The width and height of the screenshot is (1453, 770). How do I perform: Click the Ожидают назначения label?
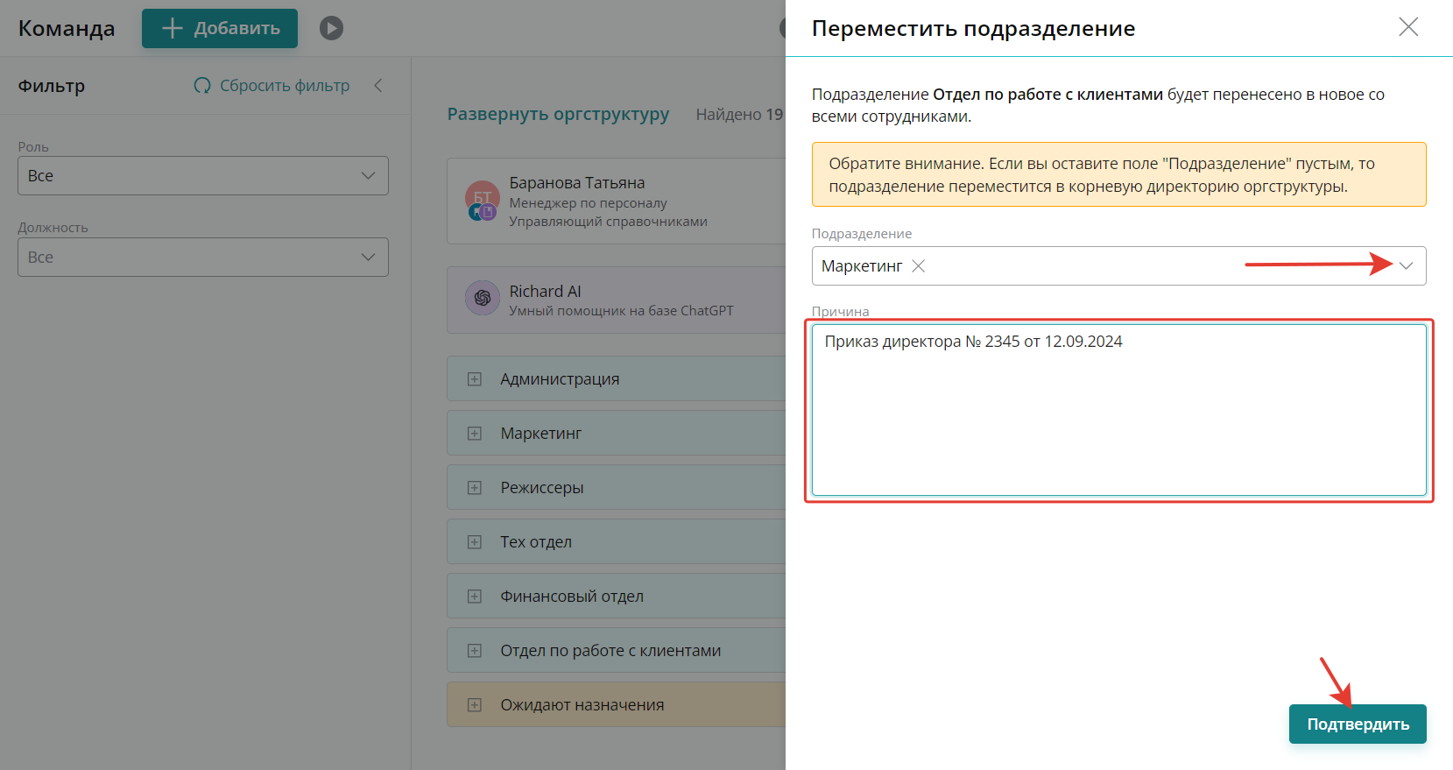[x=582, y=705]
